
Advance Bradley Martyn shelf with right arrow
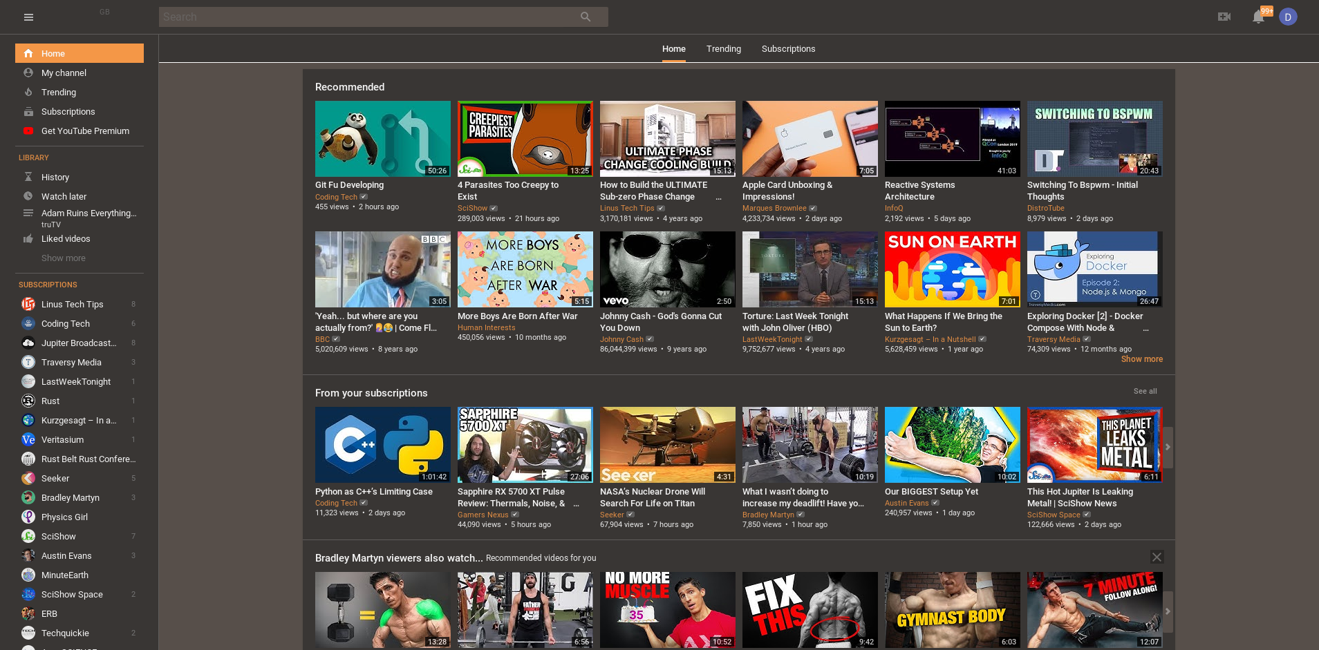[x=1168, y=611]
